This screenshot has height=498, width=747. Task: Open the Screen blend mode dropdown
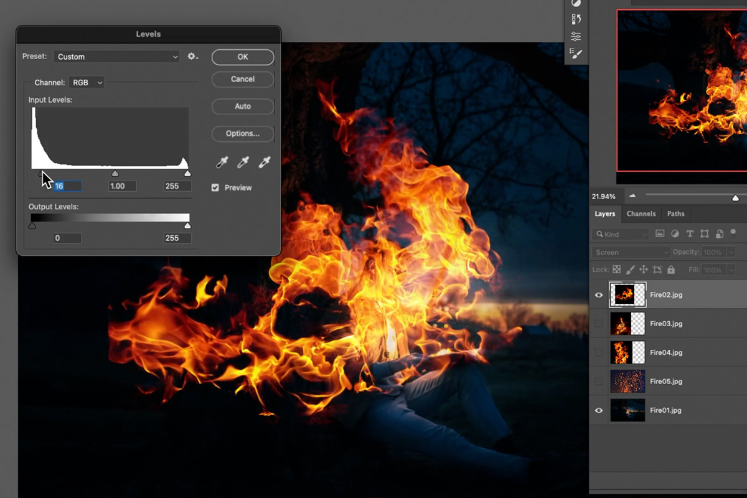pos(630,251)
